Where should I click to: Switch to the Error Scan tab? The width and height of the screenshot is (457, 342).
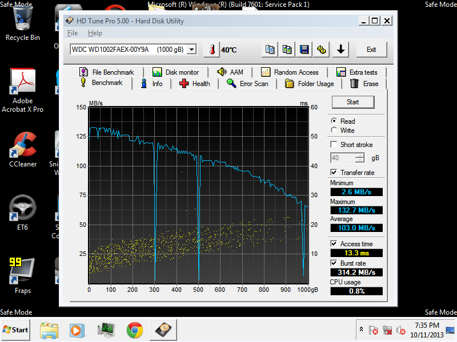pos(247,84)
